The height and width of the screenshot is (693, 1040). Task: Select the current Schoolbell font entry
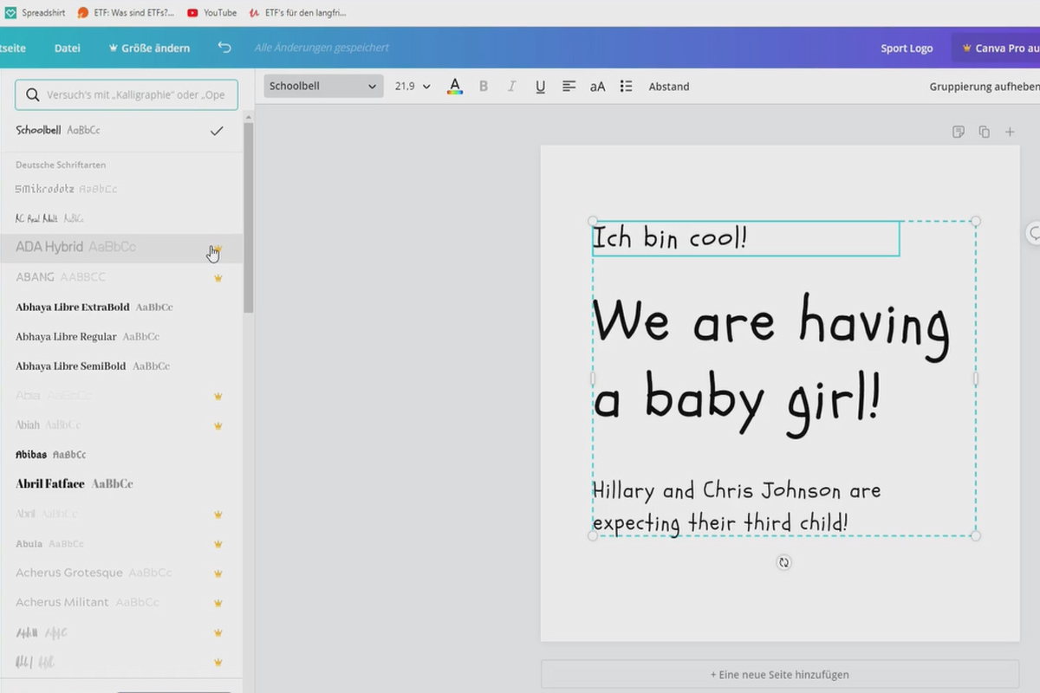121,130
